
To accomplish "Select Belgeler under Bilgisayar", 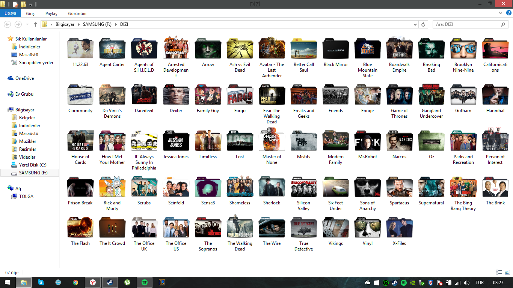I will coord(27,118).
